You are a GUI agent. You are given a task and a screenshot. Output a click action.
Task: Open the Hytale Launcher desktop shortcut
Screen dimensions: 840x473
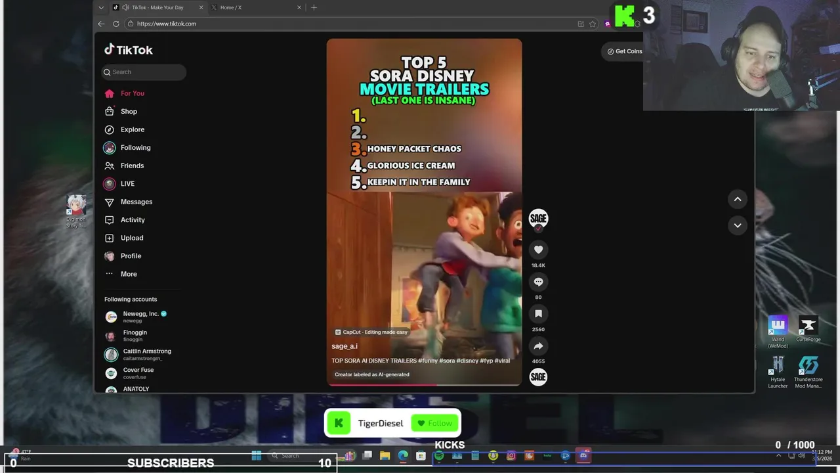778,372
